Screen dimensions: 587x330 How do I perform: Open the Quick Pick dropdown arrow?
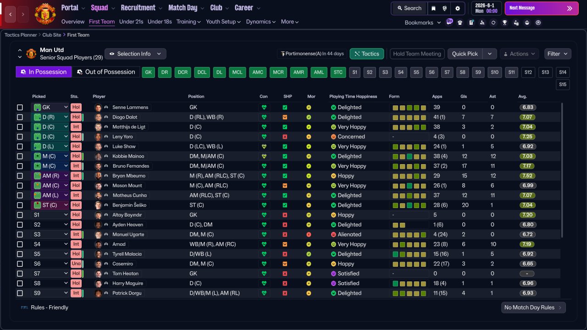(490, 54)
